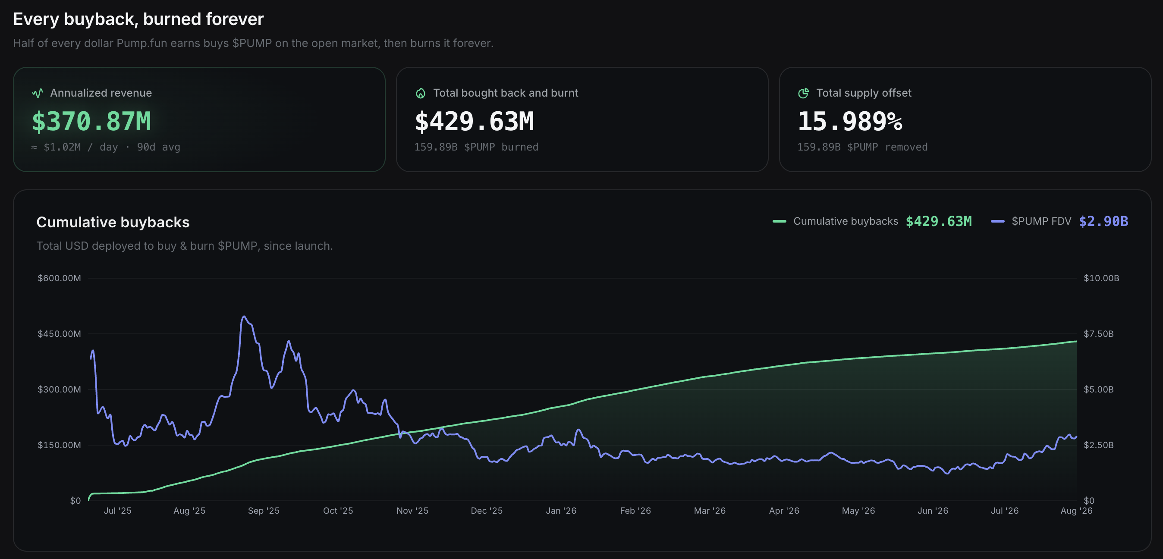1163x559 pixels.
Task: Click the $7.50B right axis label
Action: click(x=1098, y=334)
